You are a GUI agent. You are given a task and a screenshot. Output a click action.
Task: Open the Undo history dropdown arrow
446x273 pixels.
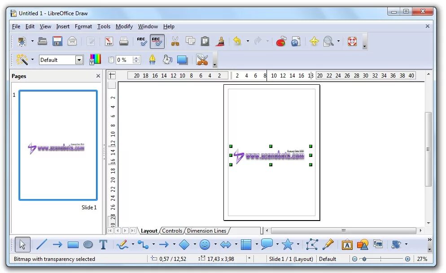(x=248, y=42)
